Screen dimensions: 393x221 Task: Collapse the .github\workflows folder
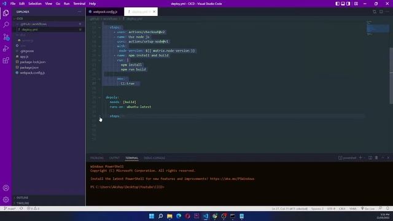[49, 24]
